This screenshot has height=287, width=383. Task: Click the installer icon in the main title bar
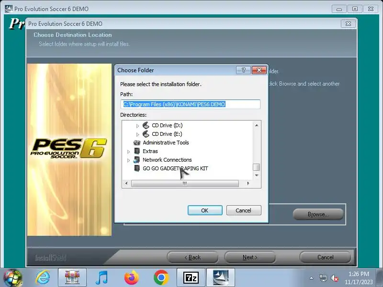tap(9, 9)
